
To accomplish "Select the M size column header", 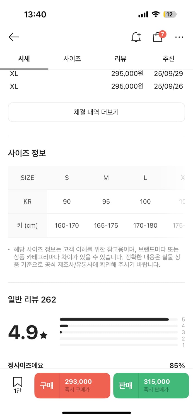I will pos(106,178).
